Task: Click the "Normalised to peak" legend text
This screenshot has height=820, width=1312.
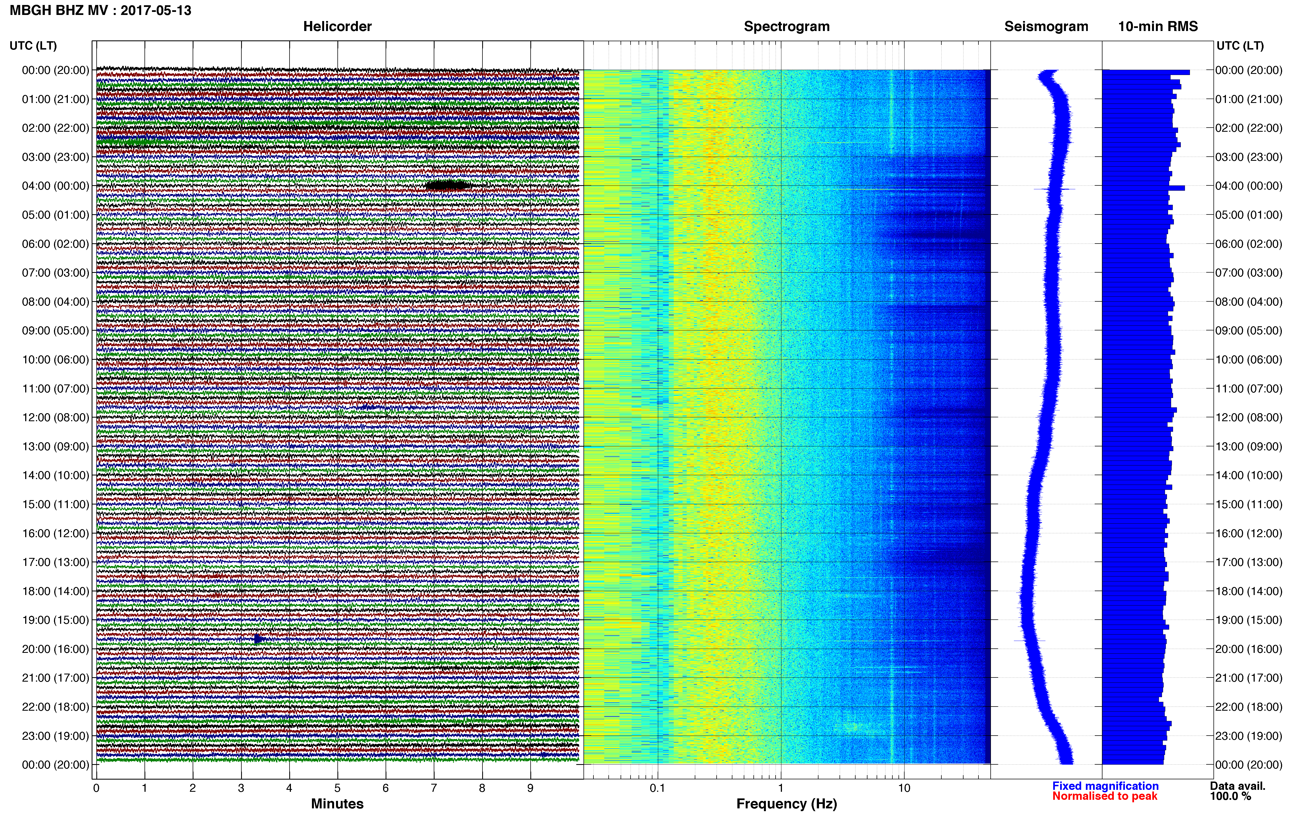Action: point(1105,796)
